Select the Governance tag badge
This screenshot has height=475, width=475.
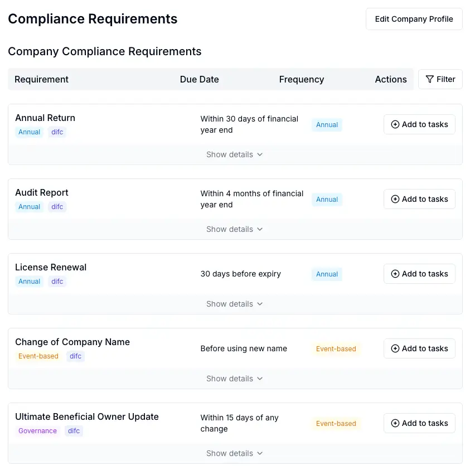[x=37, y=431]
